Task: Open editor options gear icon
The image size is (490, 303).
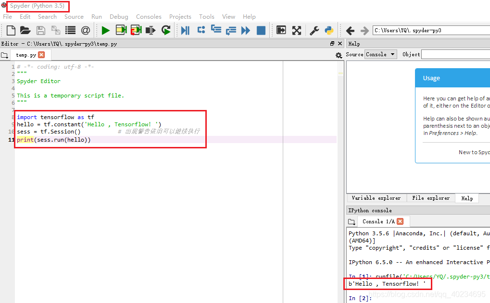Action: click(x=339, y=55)
